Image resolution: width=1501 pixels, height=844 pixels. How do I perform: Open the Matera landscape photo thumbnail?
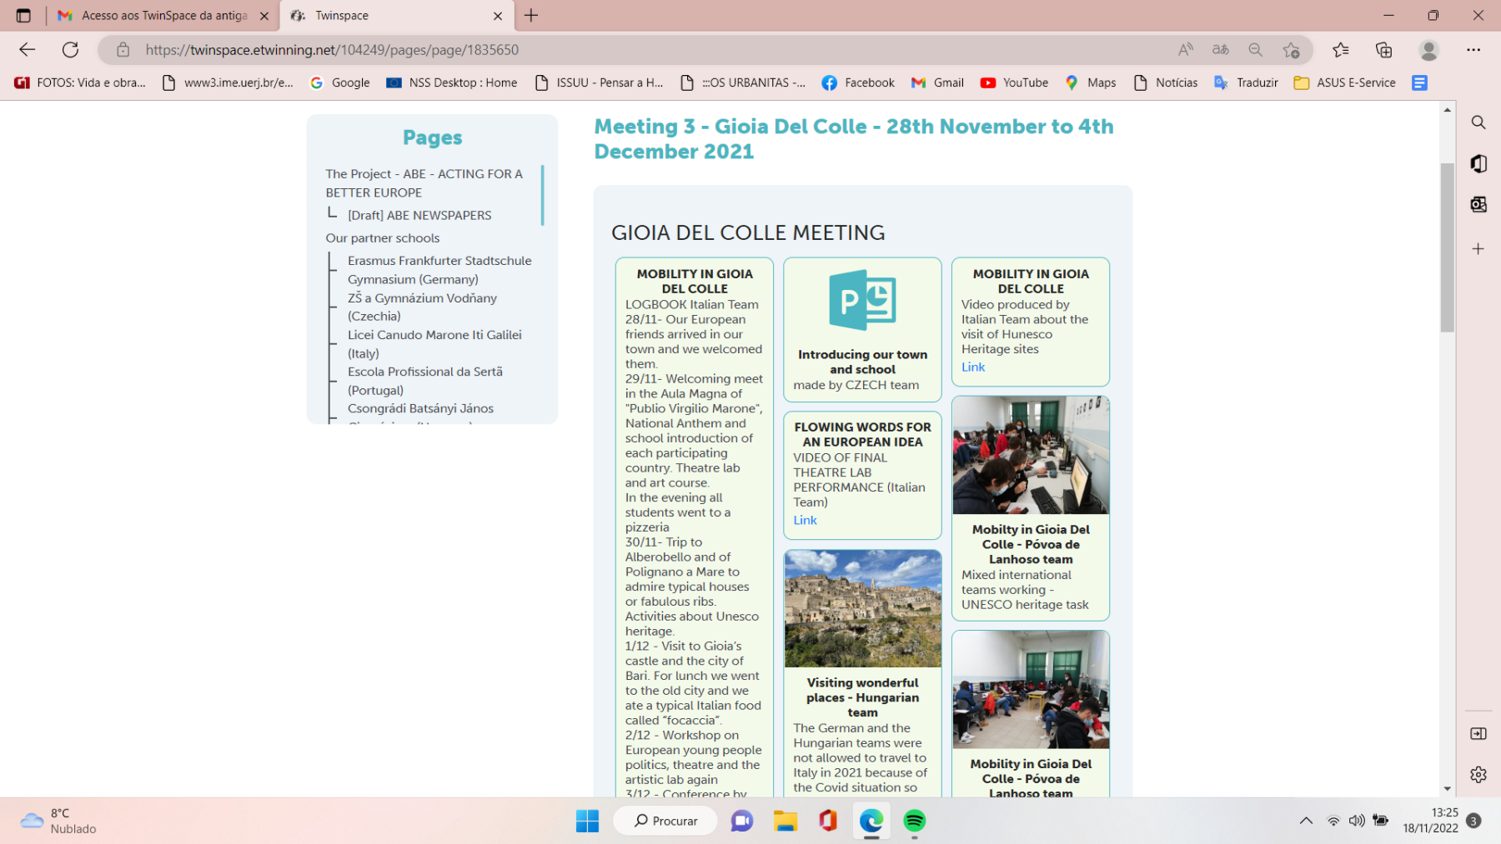[862, 608]
